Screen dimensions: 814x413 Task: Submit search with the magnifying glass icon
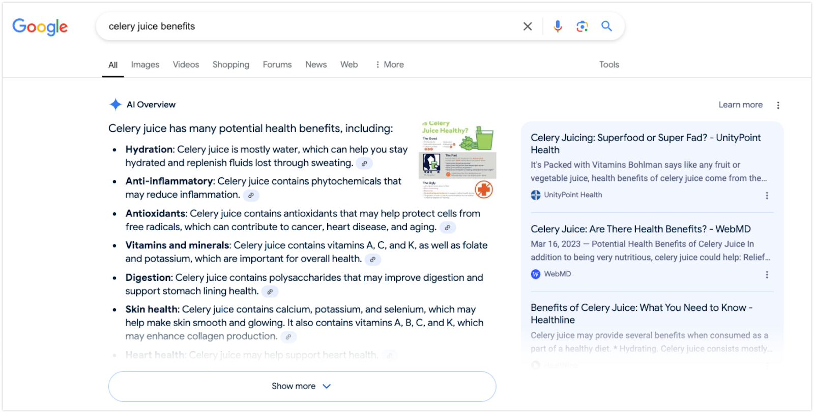(x=606, y=26)
